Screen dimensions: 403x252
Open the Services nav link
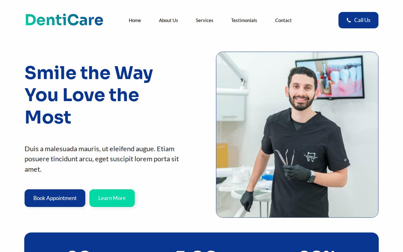(204, 20)
